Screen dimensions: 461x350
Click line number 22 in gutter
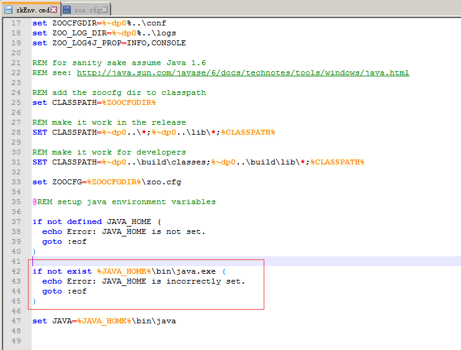16,73
